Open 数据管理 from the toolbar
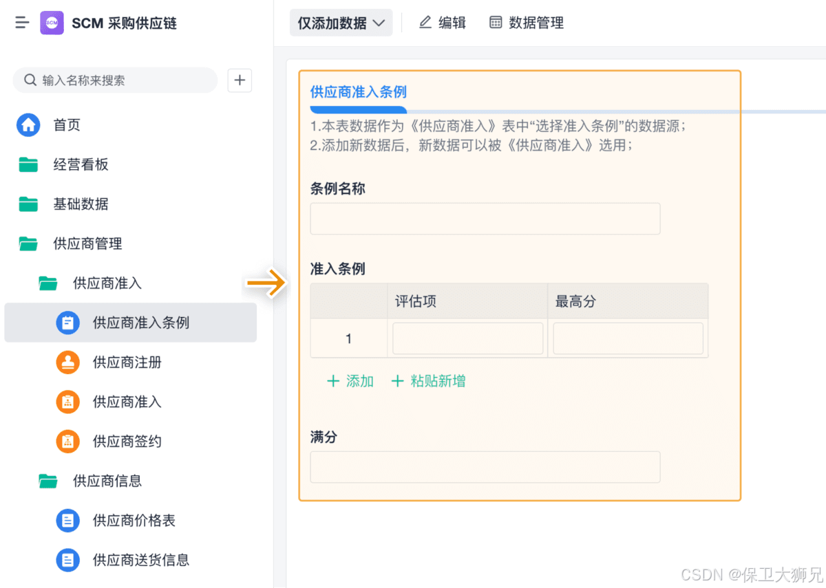This screenshot has height=588, width=826. pos(527,23)
